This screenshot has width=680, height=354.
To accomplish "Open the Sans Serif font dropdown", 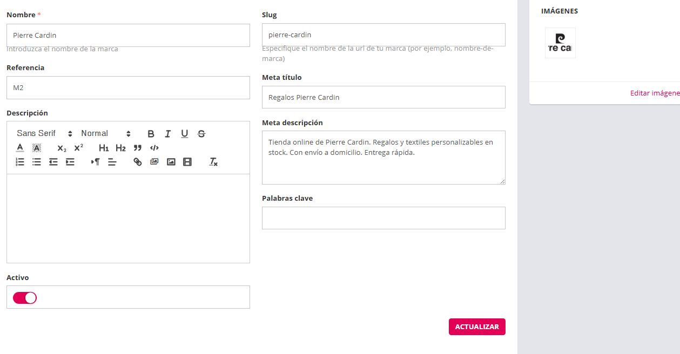I will (x=44, y=134).
